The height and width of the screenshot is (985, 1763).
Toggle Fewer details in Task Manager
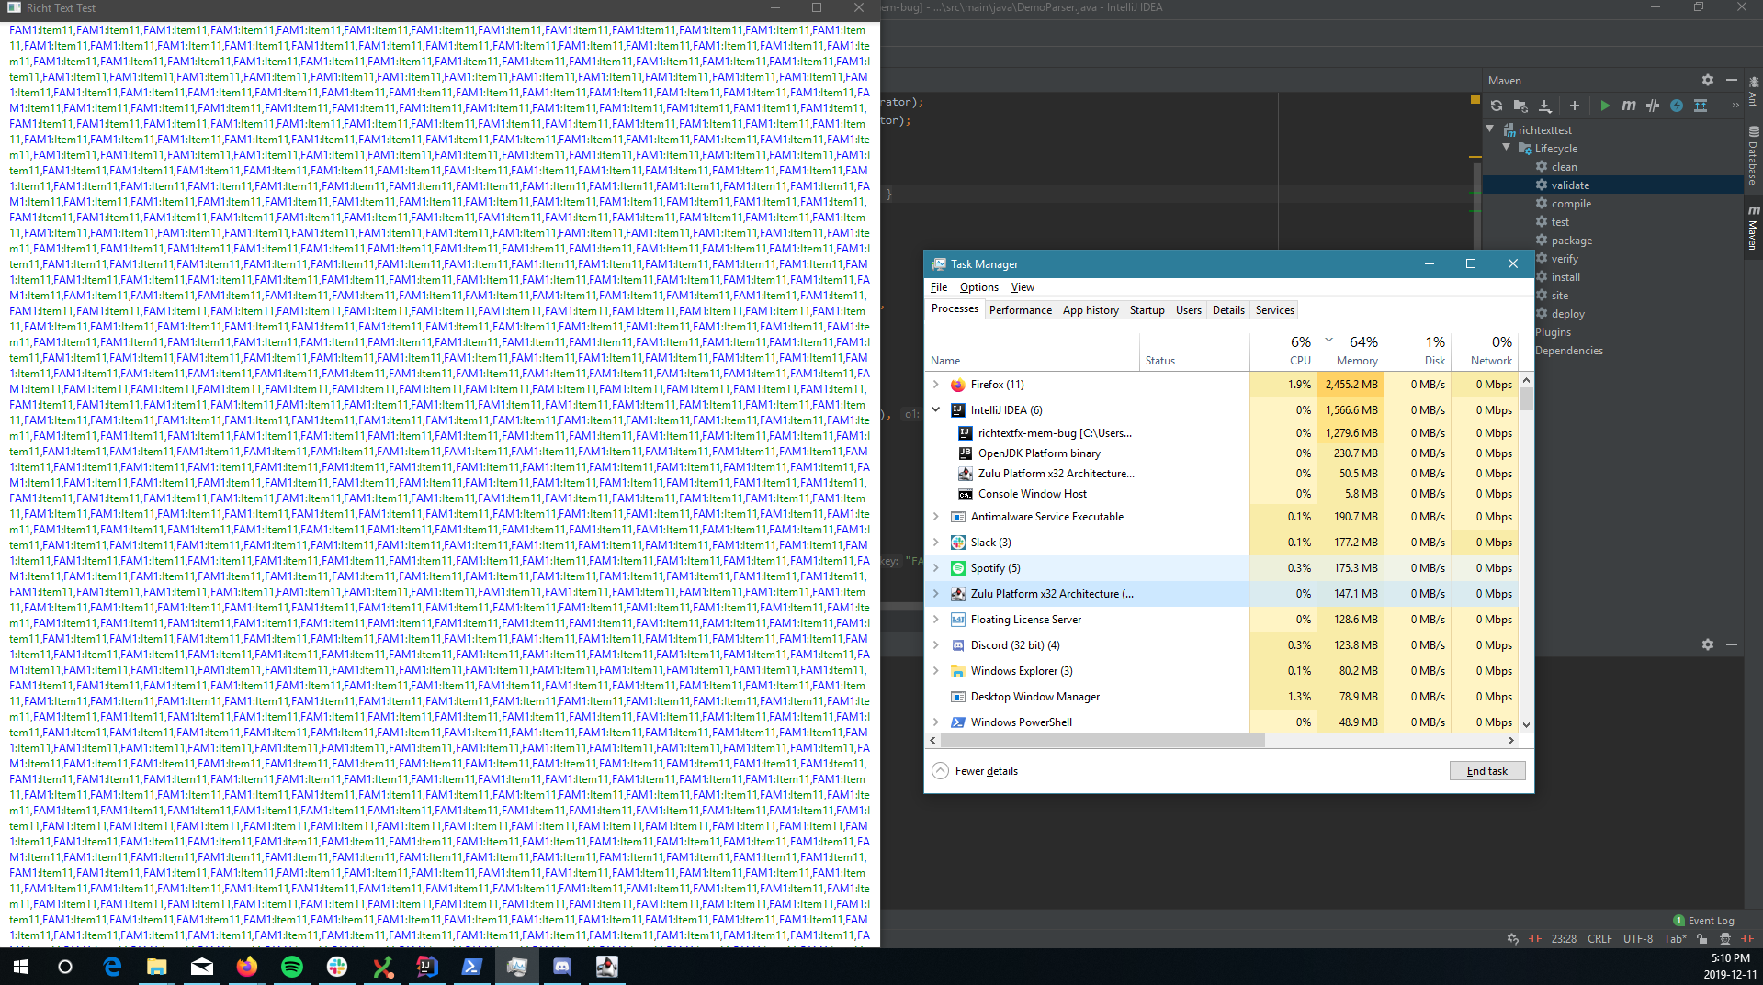[976, 770]
